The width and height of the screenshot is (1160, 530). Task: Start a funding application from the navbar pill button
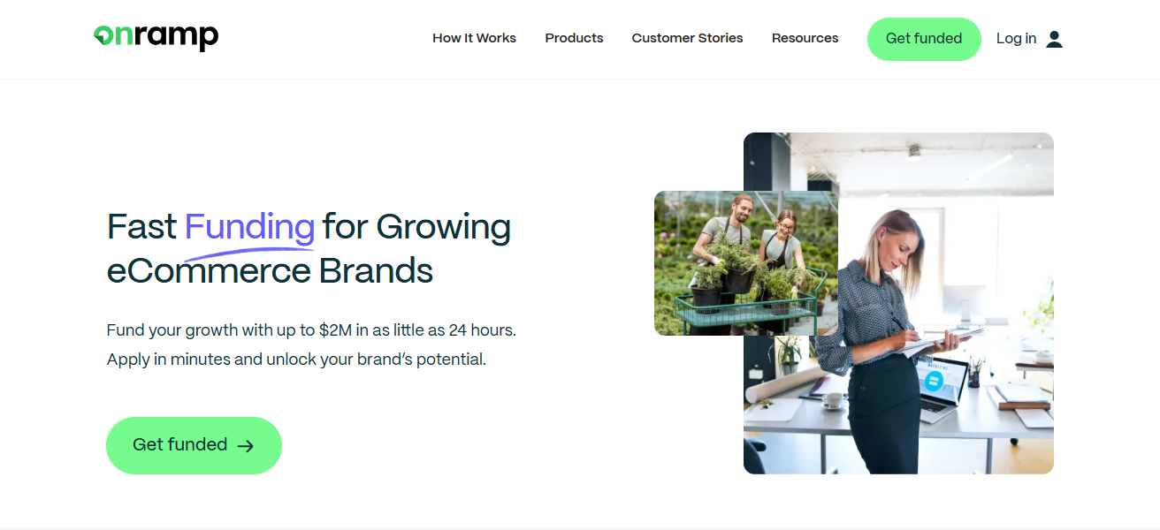coord(924,39)
